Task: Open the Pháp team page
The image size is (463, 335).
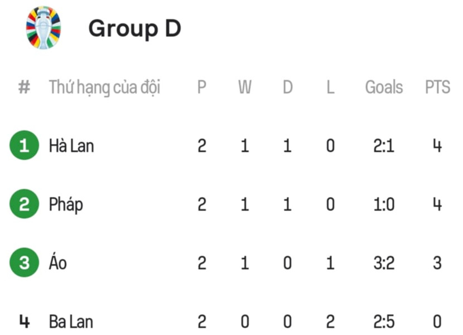Action: click(66, 204)
